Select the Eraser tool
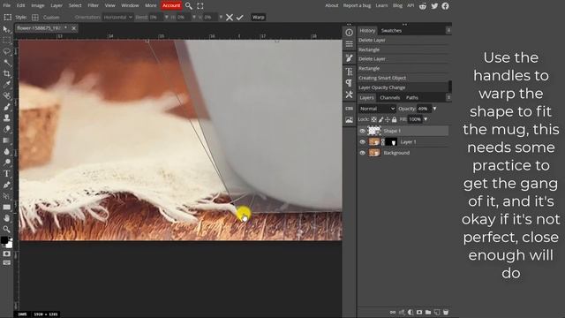 (x=6, y=129)
